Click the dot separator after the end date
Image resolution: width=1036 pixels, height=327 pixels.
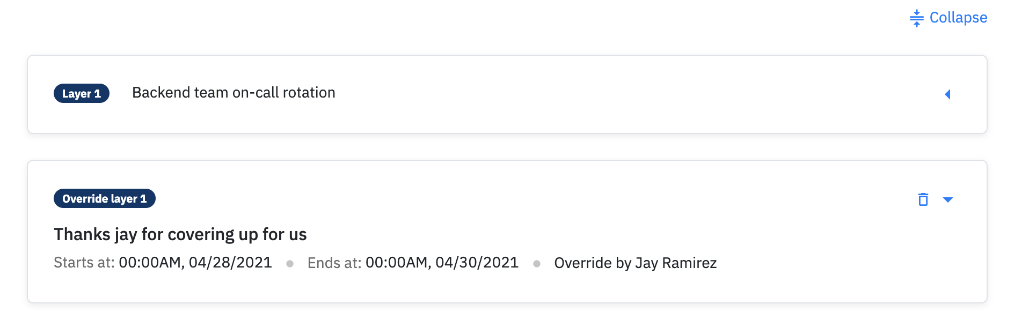point(537,264)
